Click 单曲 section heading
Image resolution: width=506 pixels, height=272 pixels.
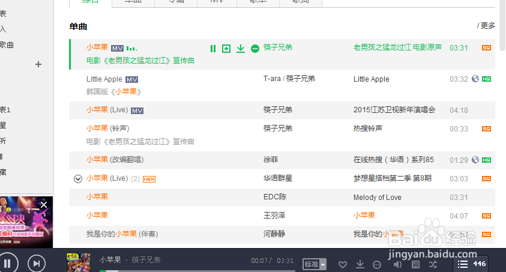click(78, 26)
